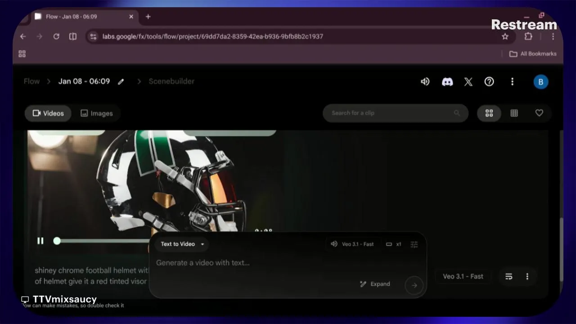
Task: Edit project name pencil icon
Action: point(121,82)
